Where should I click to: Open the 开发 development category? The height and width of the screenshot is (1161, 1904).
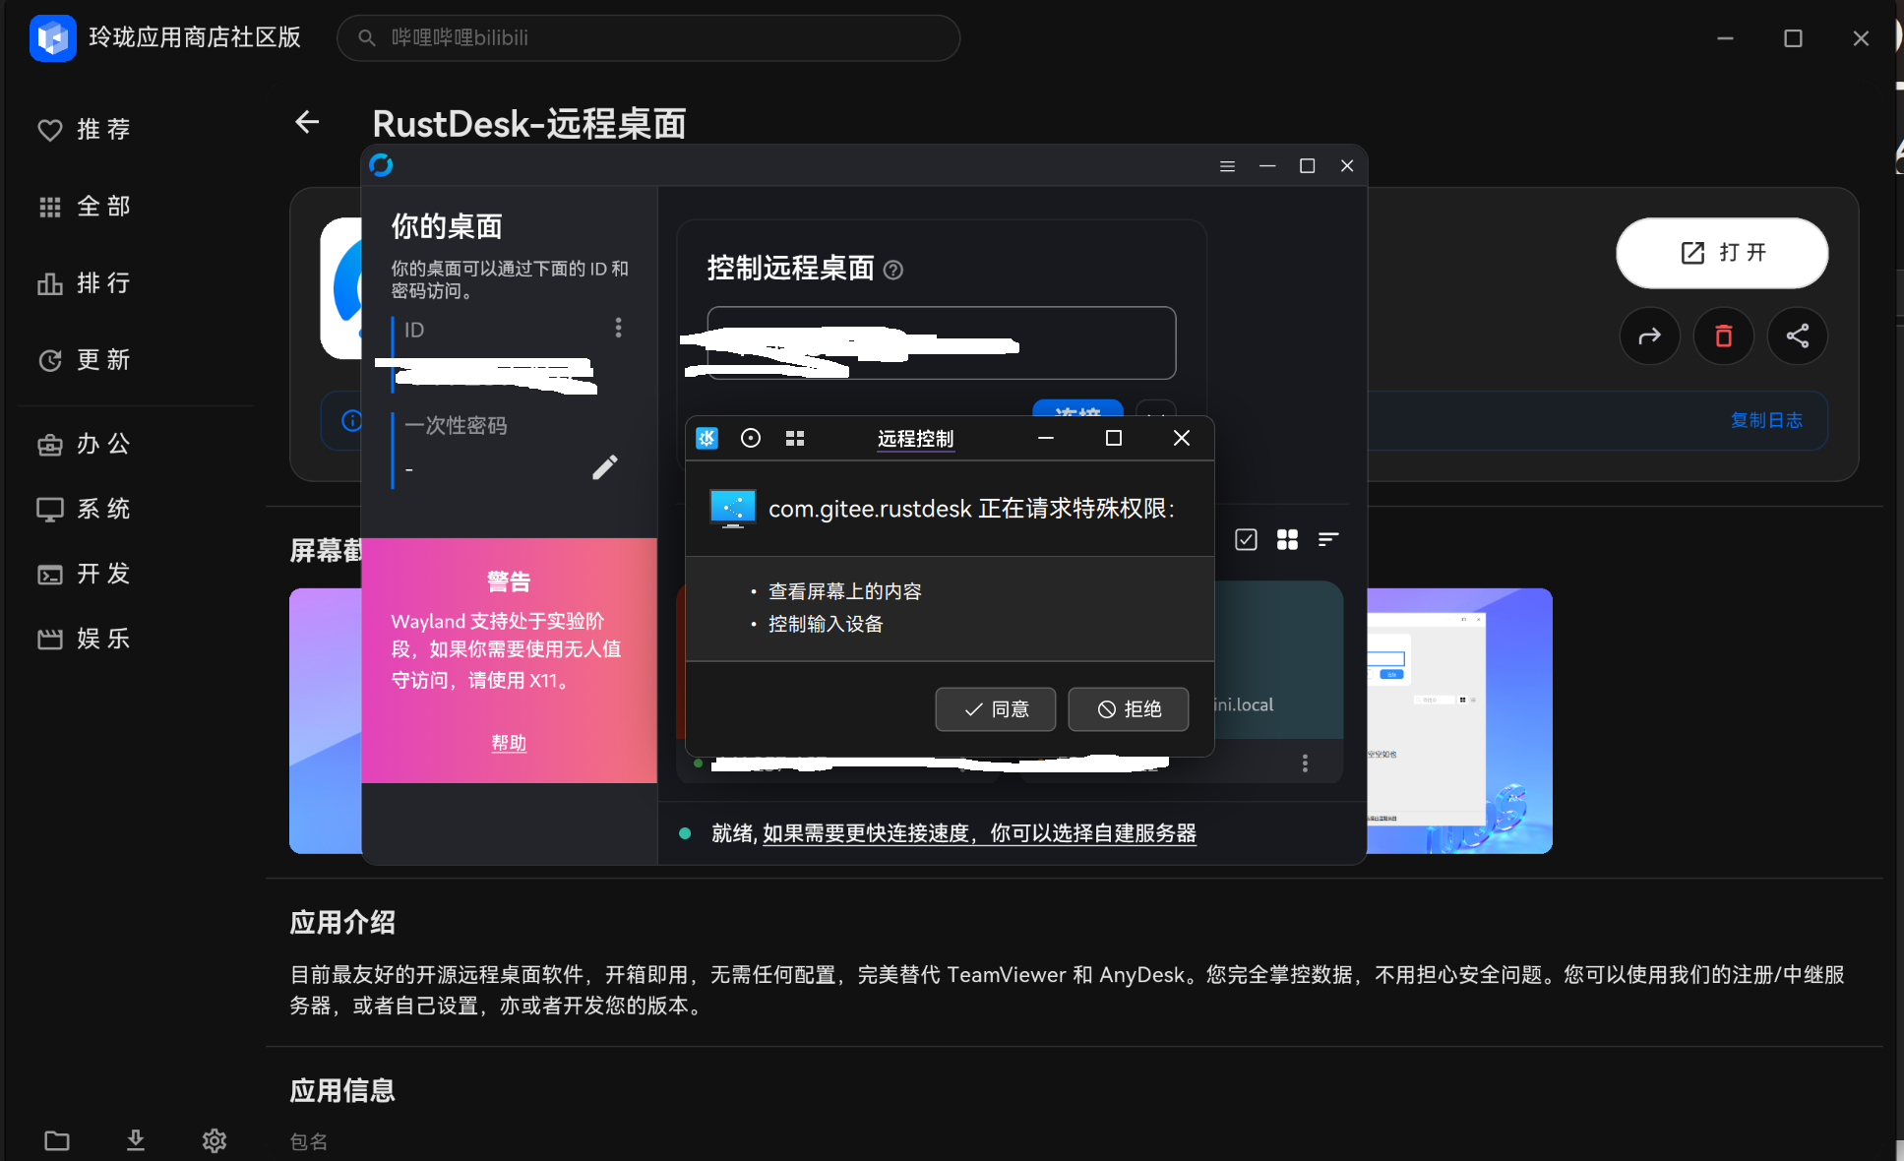[86, 574]
